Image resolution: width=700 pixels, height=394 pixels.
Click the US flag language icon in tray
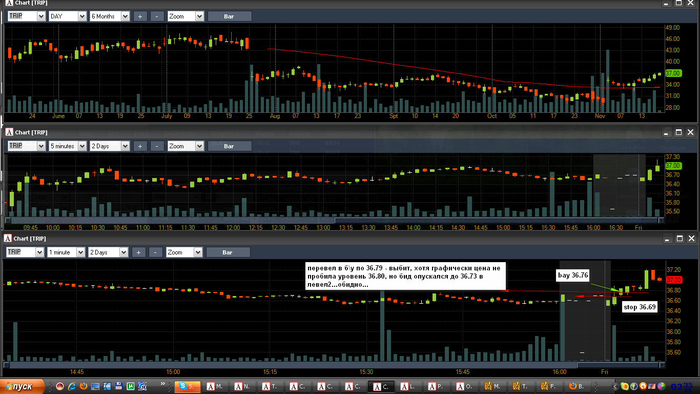[652, 386]
